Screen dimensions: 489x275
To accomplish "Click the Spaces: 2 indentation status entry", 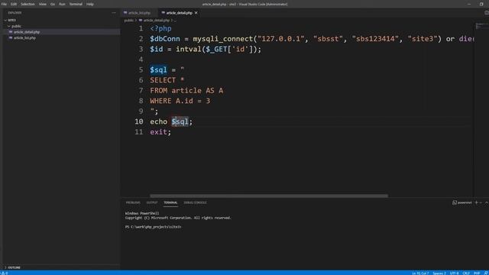I will pos(439,273).
